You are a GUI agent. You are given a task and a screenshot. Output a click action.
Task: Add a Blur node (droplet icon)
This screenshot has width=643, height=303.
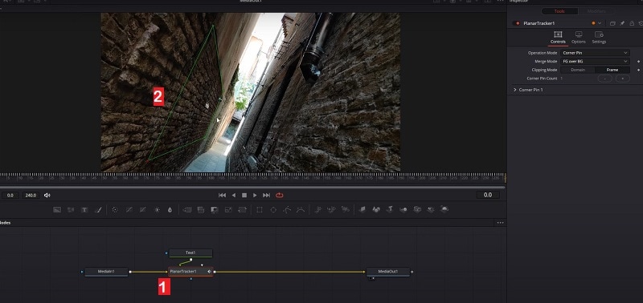[170, 209]
